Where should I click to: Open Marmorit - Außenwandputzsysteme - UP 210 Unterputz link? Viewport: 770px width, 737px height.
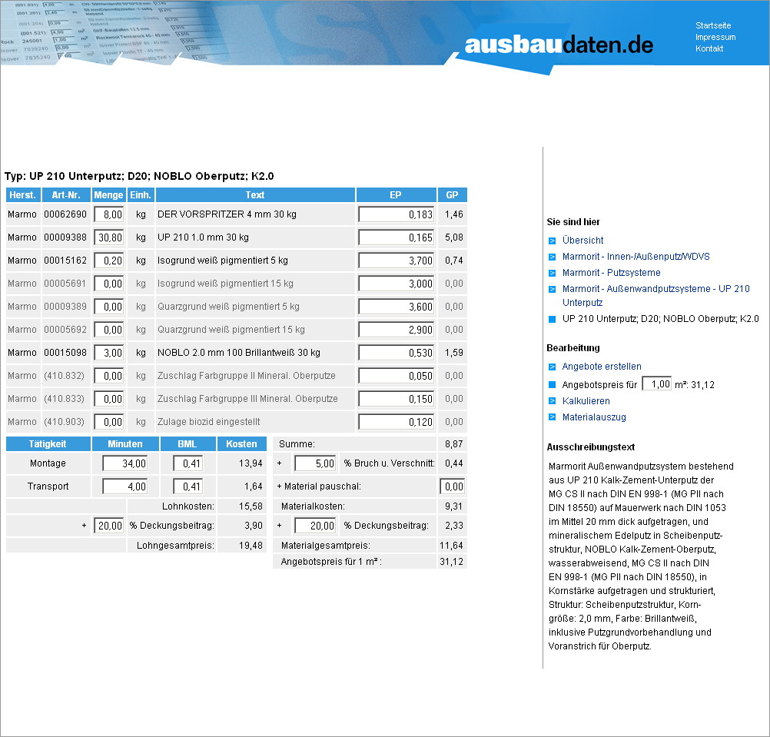pyautogui.click(x=656, y=296)
